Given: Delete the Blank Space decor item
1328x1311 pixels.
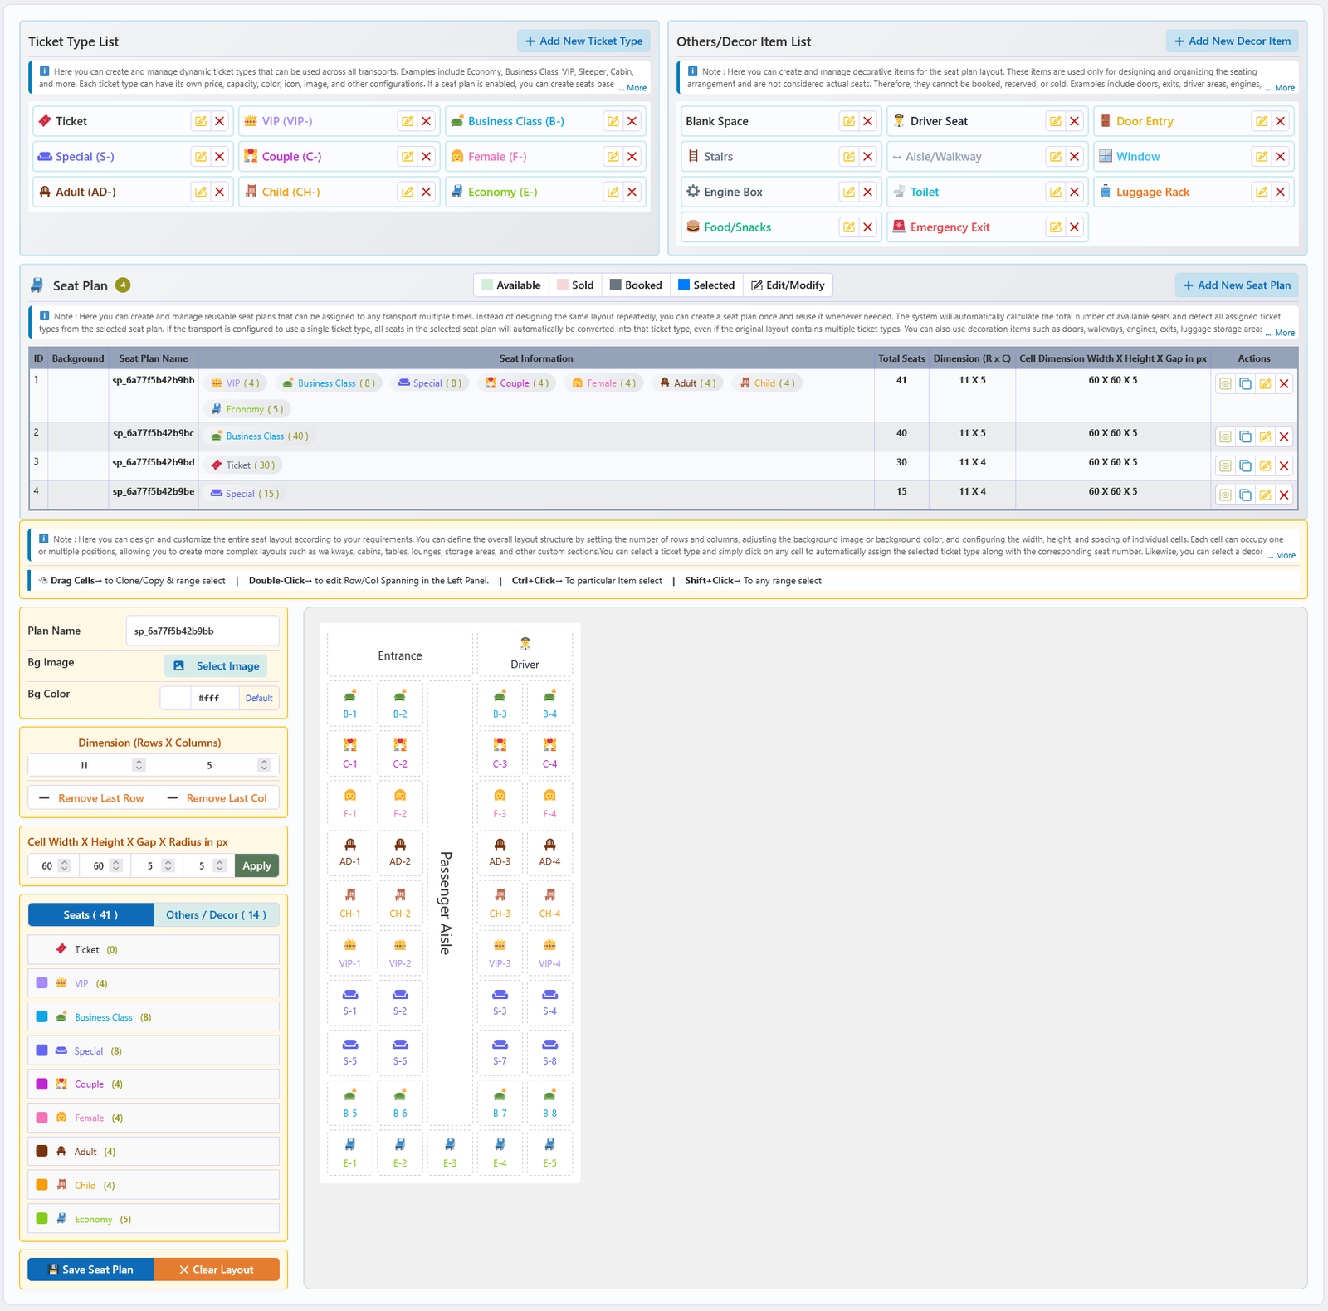Looking at the screenshot, I should pyautogui.click(x=867, y=121).
